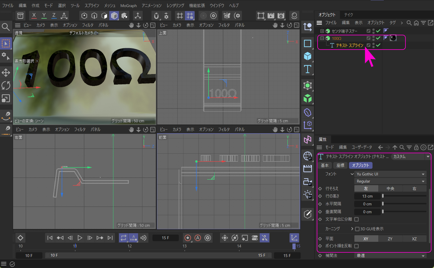
Task: Set alignment to 中央
Action: 390,189
